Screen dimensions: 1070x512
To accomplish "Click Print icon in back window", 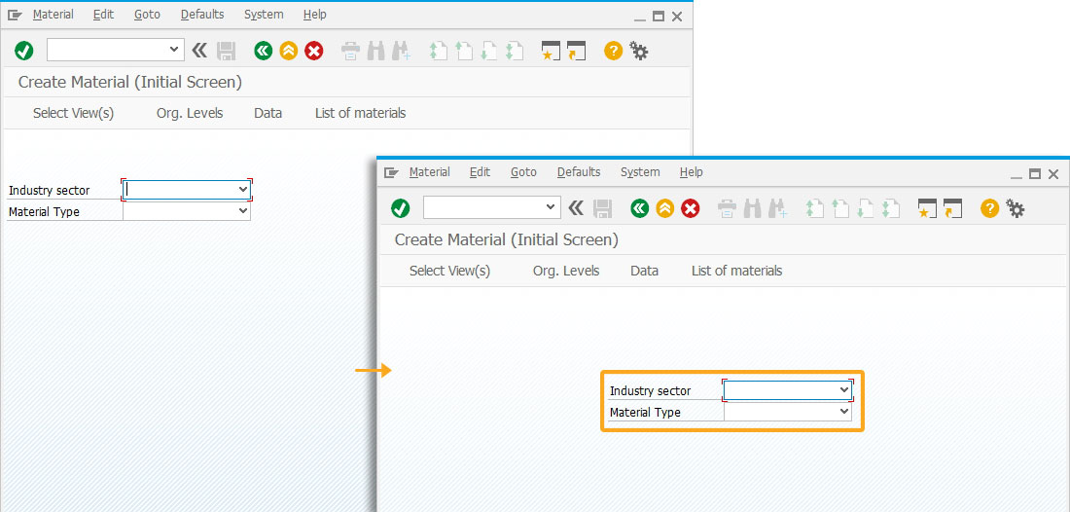I will pos(351,52).
